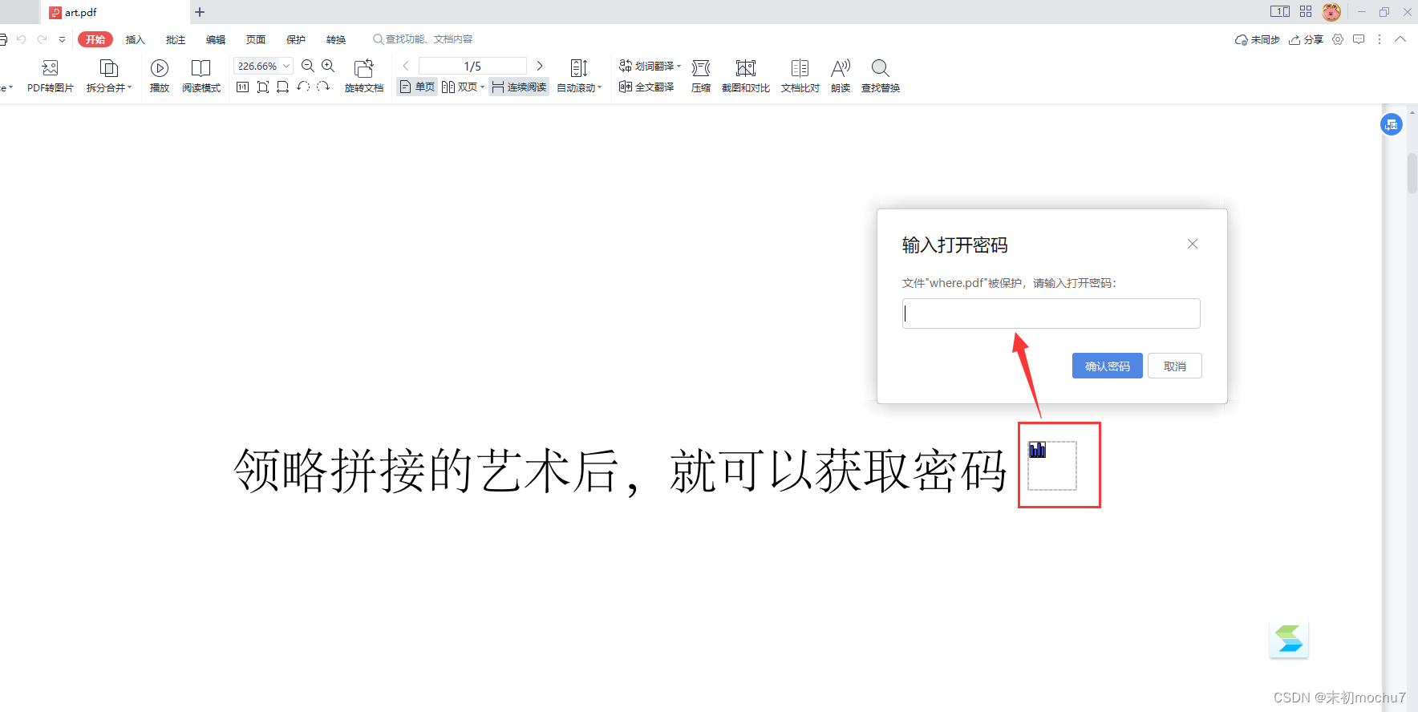Viewport: 1418px width, 712px height.
Task: Open 查找替换 find and replace
Action: (x=881, y=76)
